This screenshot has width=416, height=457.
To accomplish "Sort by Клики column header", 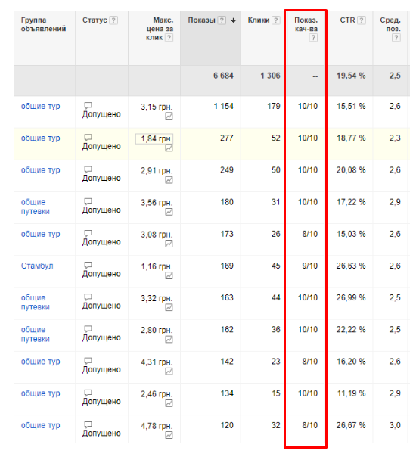I will pos(259,20).
